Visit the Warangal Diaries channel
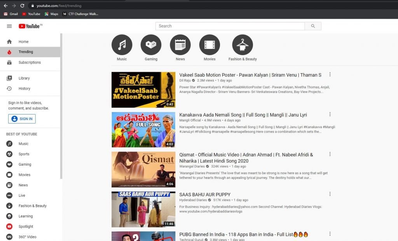The width and height of the screenshot is (398, 241). (192, 166)
